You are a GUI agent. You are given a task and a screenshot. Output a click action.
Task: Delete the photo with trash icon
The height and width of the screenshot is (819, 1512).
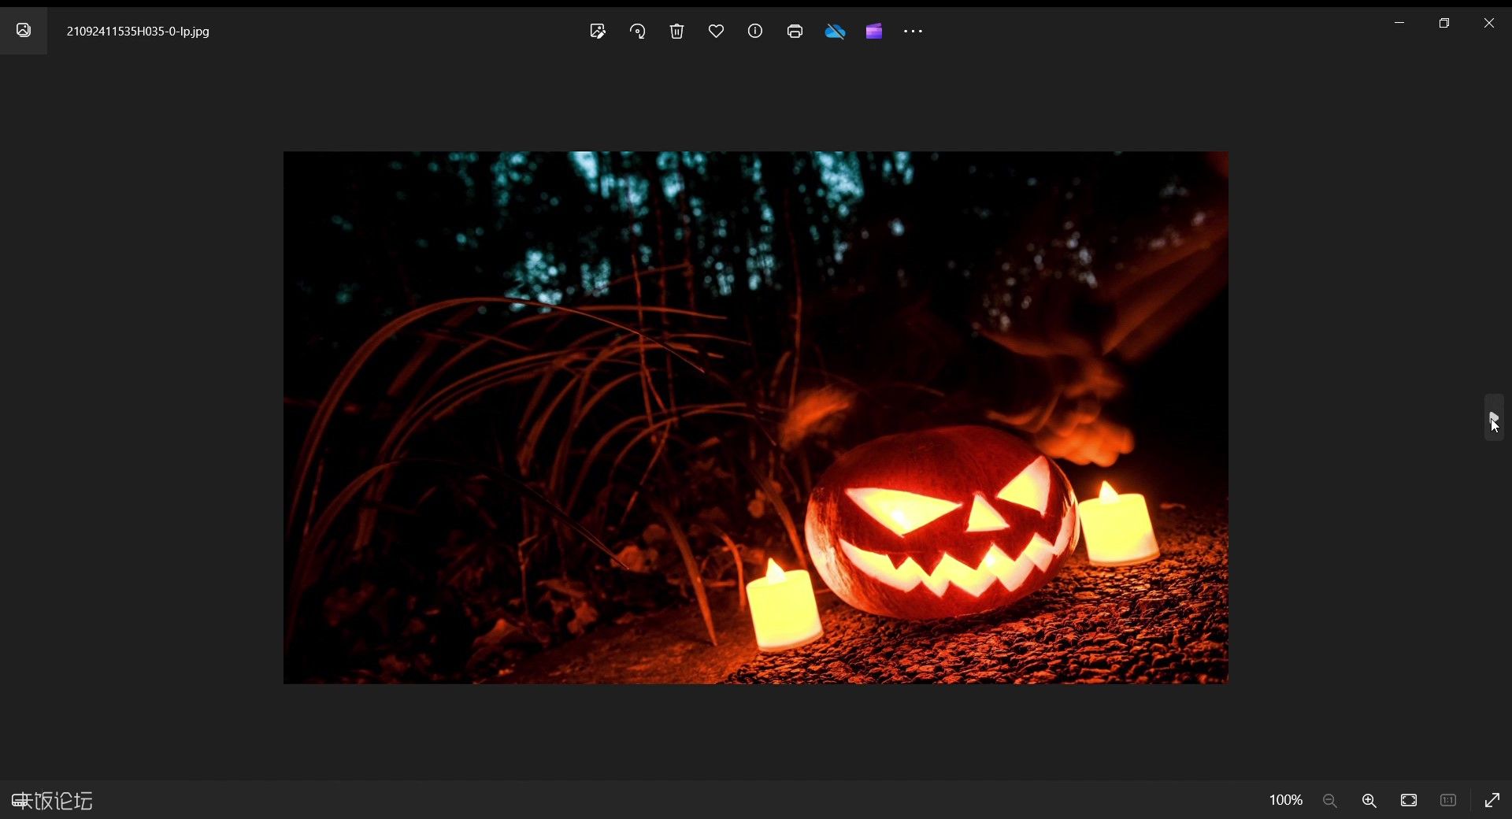point(676,31)
